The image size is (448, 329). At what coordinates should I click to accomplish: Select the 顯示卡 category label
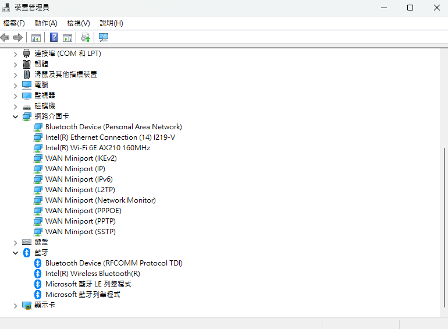point(45,305)
